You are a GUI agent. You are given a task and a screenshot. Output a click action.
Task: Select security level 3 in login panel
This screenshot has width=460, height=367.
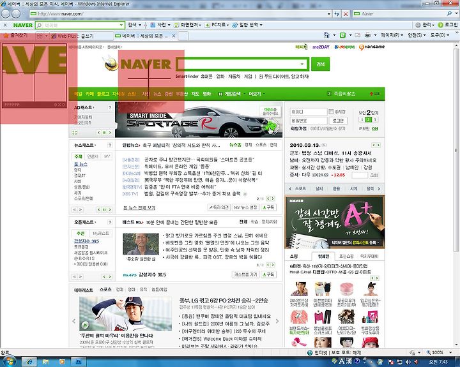[375, 119]
